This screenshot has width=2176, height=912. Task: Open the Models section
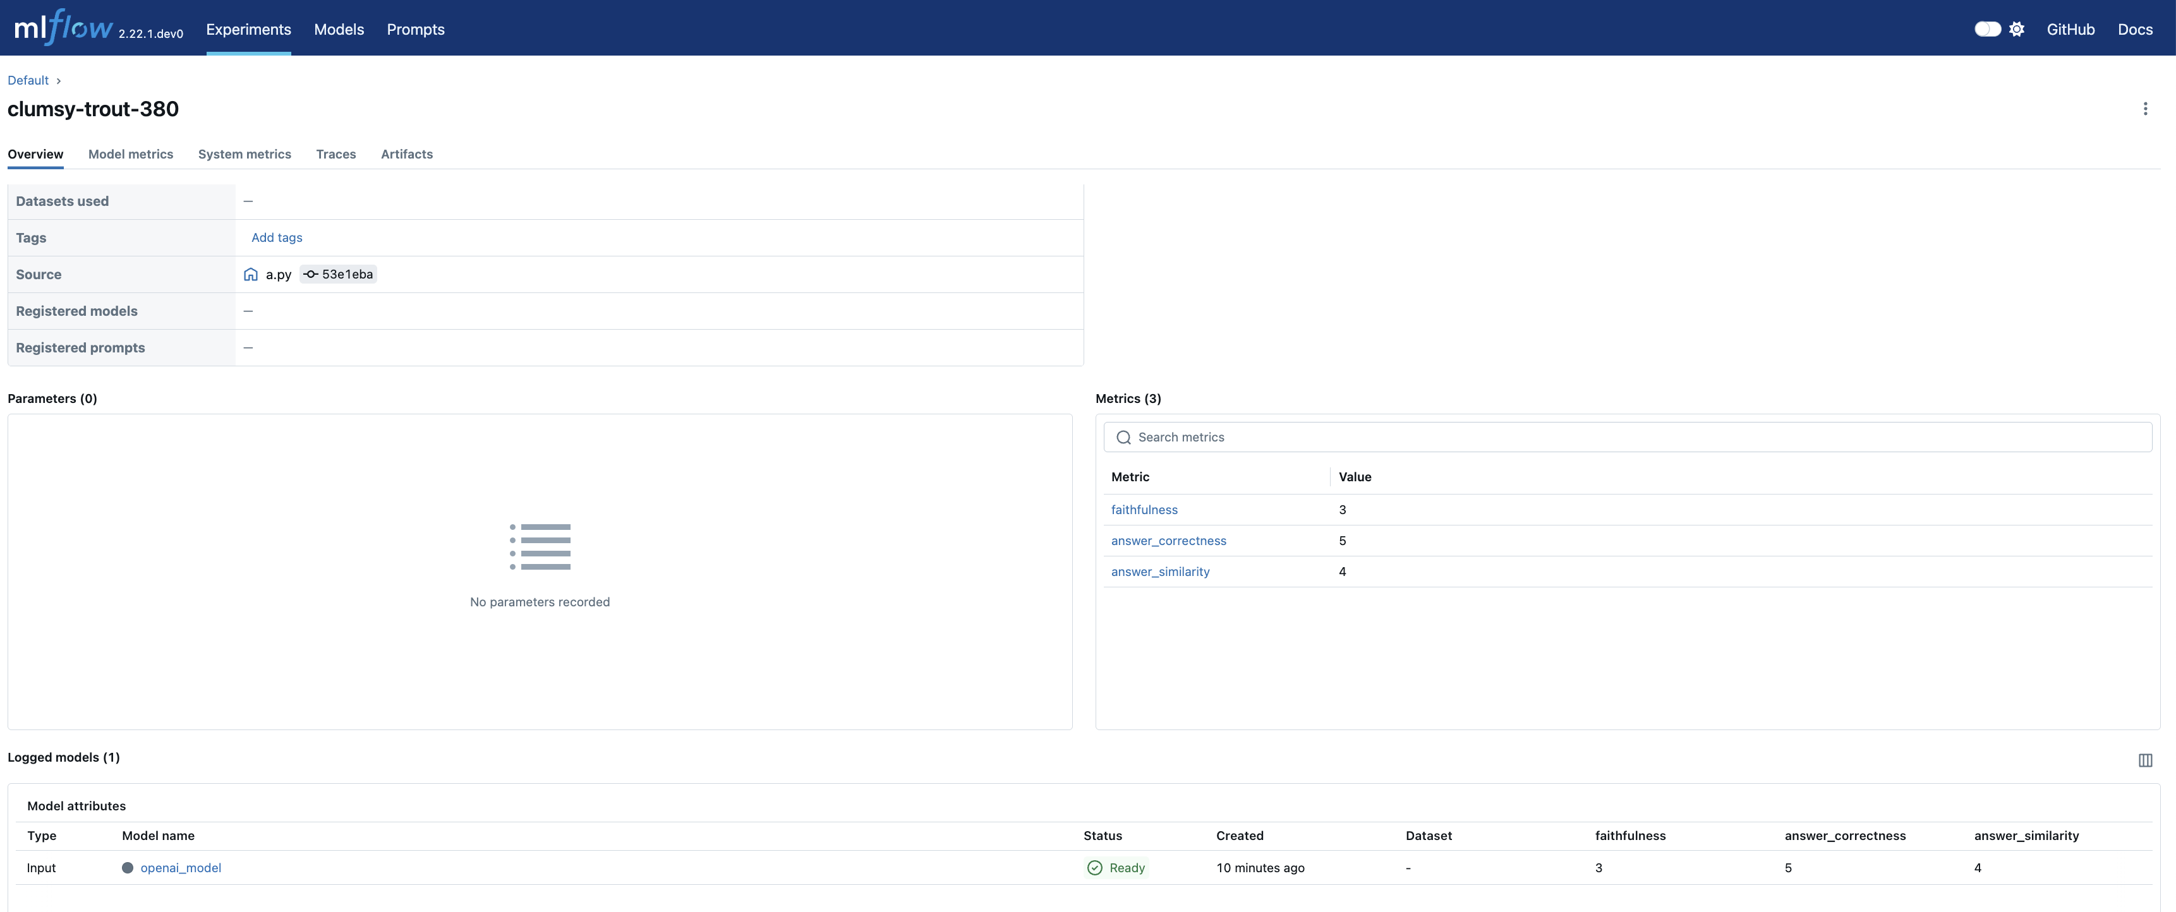338,28
